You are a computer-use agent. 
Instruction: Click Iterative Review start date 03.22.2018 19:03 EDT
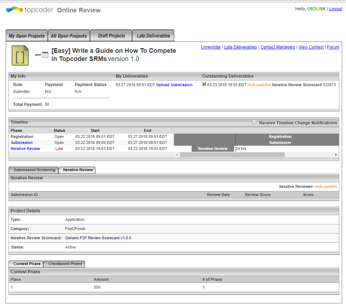point(95,149)
